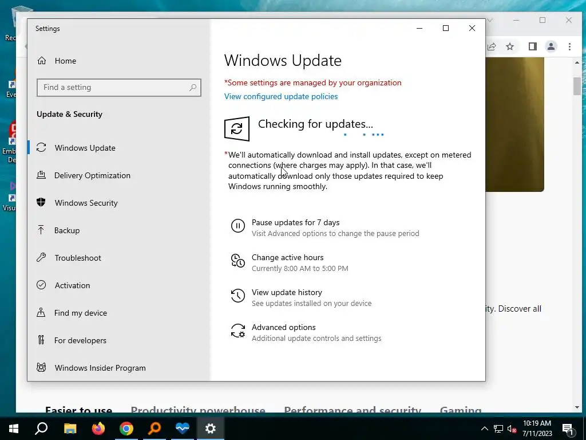Click the Activation checkmark circle icon
586x440 pixels.
[x=41, y=285]
